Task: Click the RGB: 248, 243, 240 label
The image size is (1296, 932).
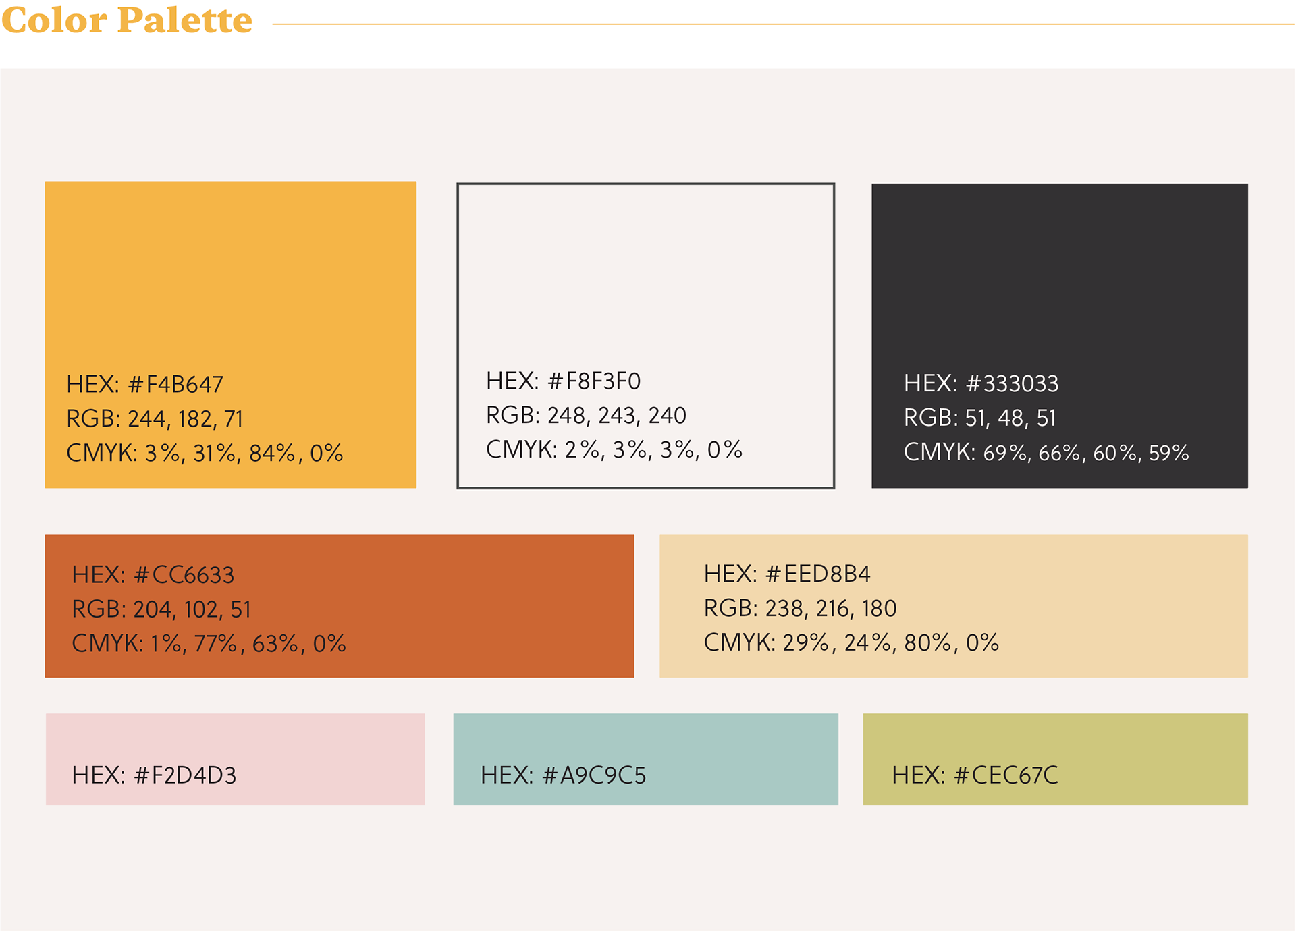Action: point(586,415)
